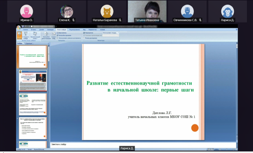This screenshot has height=153, width=253.
Task: Open the resolution dropdown (Использовать текущее)
Action: point(110,33)
